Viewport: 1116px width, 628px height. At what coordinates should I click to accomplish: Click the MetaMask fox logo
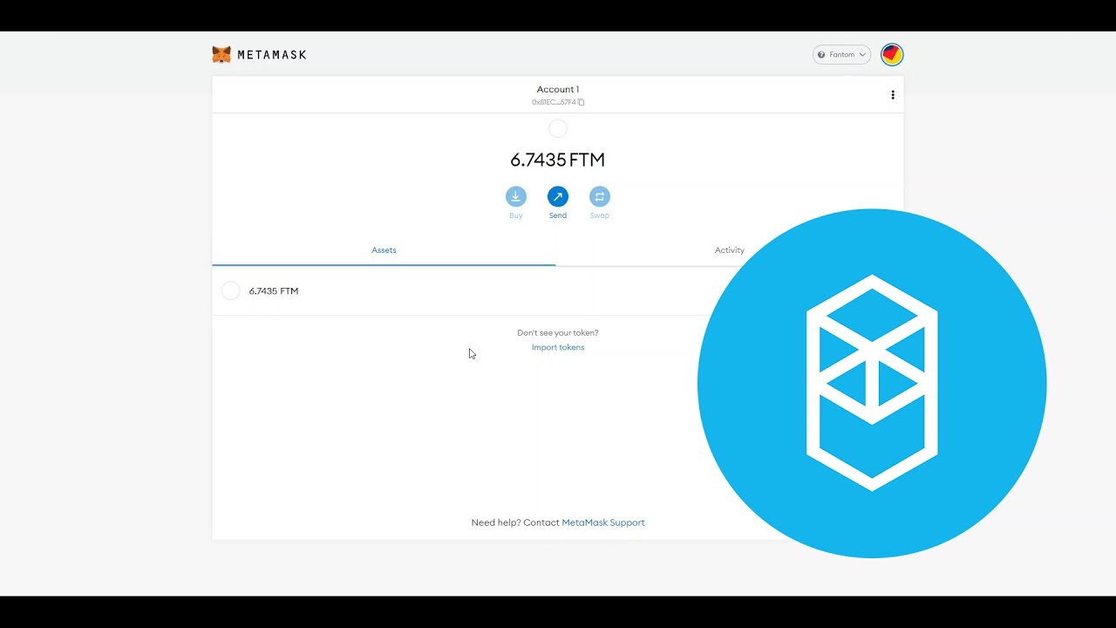pos(221,54)
